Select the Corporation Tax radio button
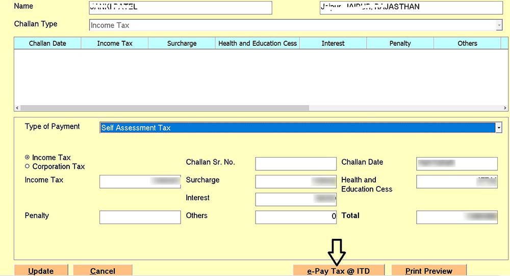 28,166
